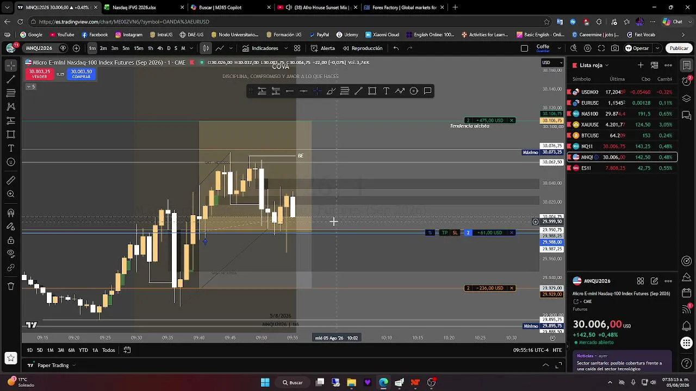The height and width of the screenshot is (391, 696).
Task: Open the Windows Start button
Action: coord(265,382)
